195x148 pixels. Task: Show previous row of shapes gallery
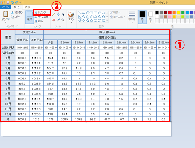point(107,13)
